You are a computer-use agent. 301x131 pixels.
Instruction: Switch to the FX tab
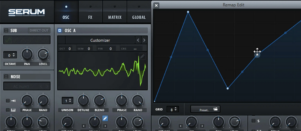click(x=90, y=11)
